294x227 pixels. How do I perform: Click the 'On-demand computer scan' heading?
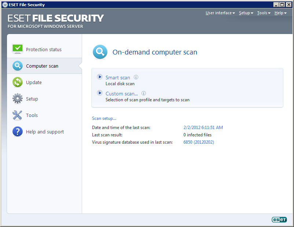155,52
